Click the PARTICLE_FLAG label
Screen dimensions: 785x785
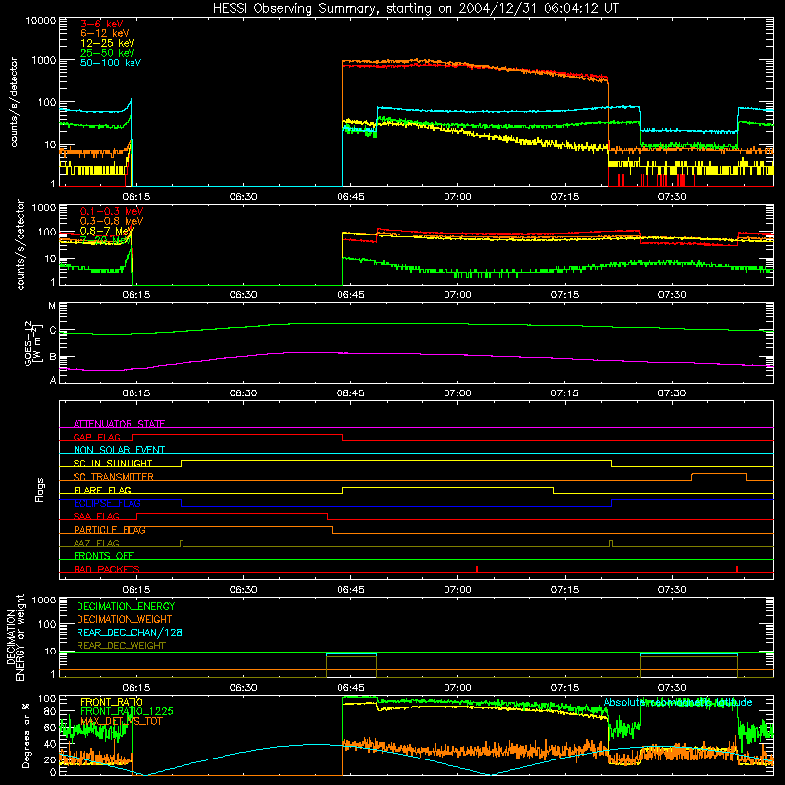click(x=110, y=530)
